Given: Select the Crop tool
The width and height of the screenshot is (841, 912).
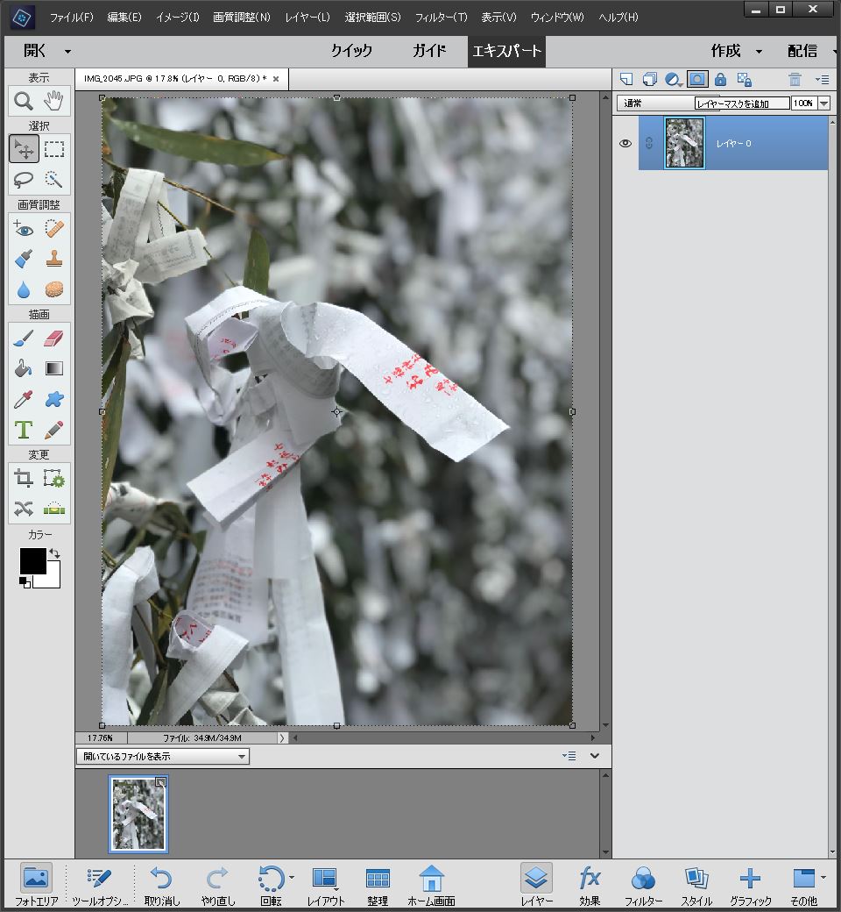Looking at the screenshot, I should coord(24,479).
